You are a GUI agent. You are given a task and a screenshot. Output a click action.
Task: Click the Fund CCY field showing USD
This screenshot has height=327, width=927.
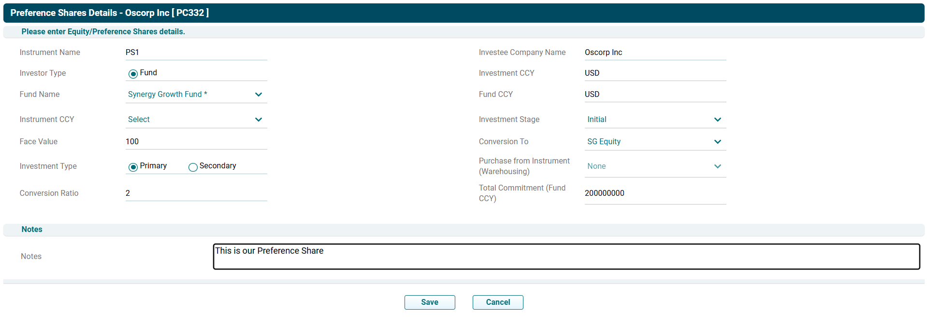(654, 95)
